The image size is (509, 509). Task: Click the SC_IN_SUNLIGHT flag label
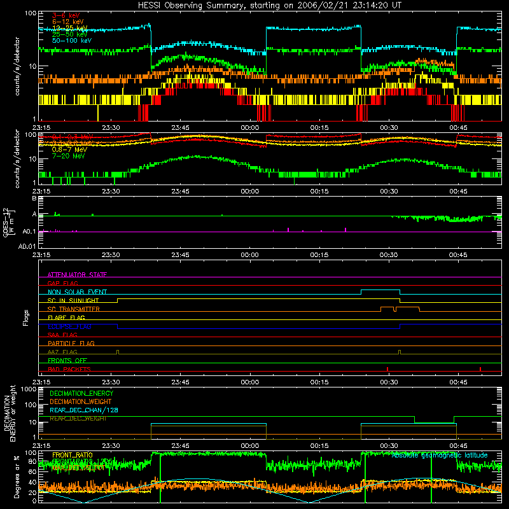point(73,300)
